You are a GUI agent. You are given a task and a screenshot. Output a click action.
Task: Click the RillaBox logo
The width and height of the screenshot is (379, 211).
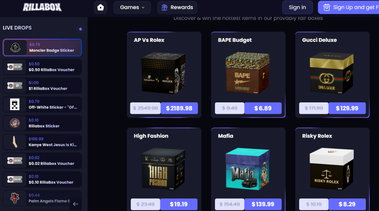tap(42, 7)
